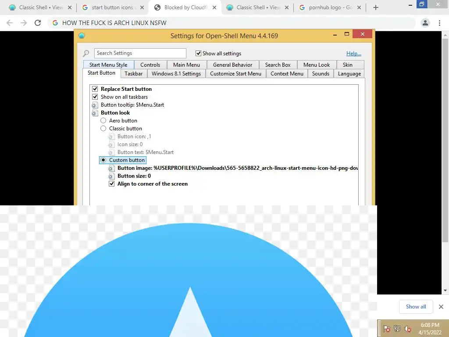The height and width of the screenshot is (337, 449).
Task: Open the Controls tab
Action: pyautogui.click(x=150, y=65)
